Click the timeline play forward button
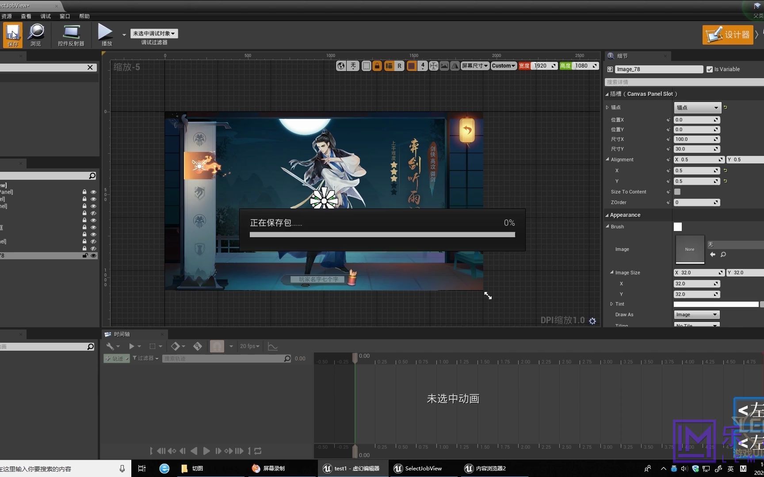Screen dimensions: 764x477 pos(206,451)
